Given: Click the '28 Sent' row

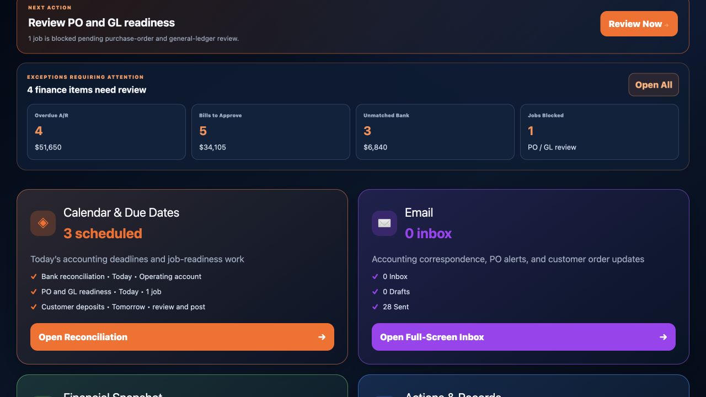Looking at the screenshot, I should tap(396, 307).
